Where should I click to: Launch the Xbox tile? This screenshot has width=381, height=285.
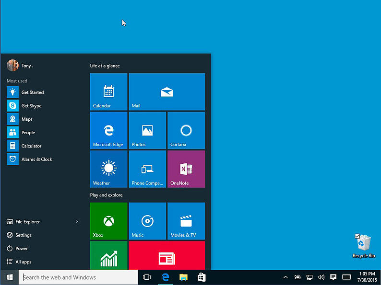click(108, 221)
